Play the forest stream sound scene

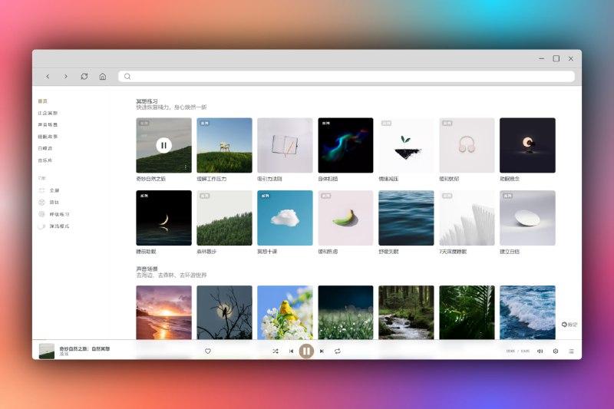pos(406,312)
